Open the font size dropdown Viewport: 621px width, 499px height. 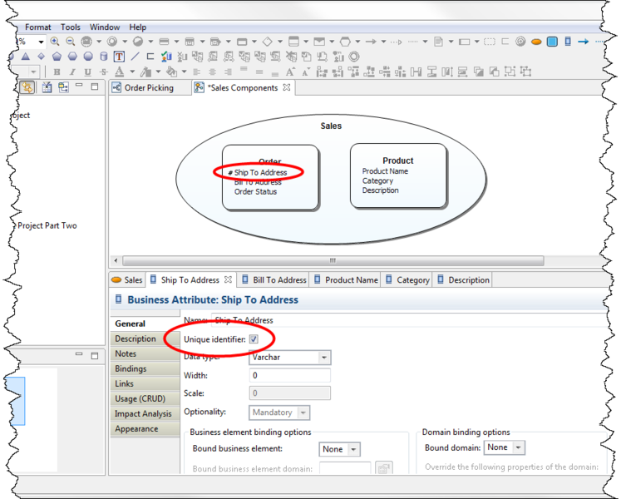(x=33, y=72)
